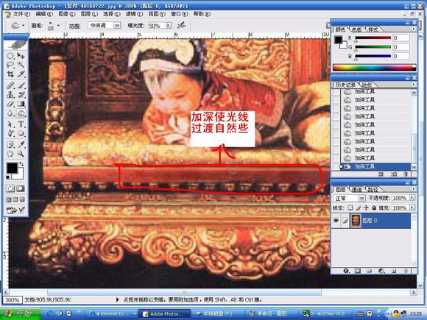Image resolution: width=427 pixels, height=320 pixels.
Task: Open the 曝光度 exposure slider arrow
Action: (169, 26)
